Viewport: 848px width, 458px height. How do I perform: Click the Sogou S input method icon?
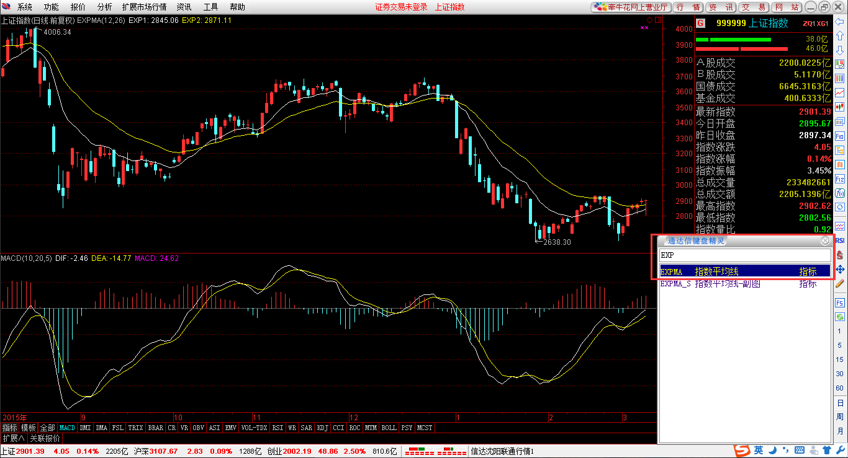tap(742, 451)
